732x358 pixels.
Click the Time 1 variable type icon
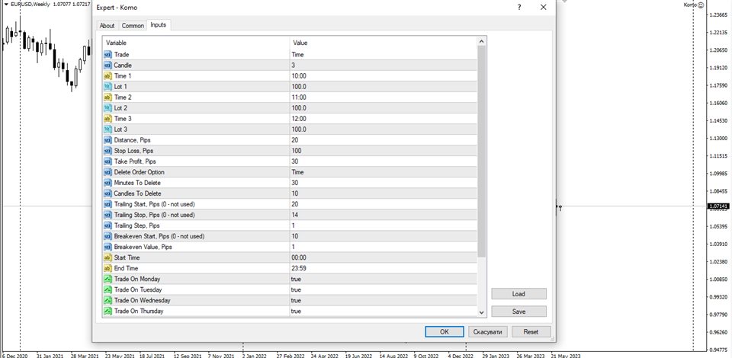[x=108, y=76]
